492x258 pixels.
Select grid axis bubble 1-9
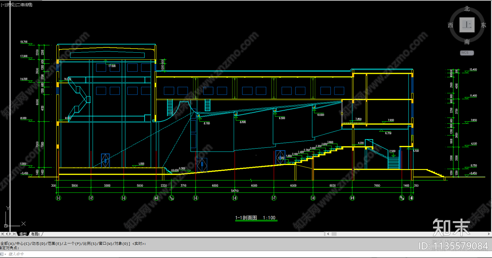[352, 198]
